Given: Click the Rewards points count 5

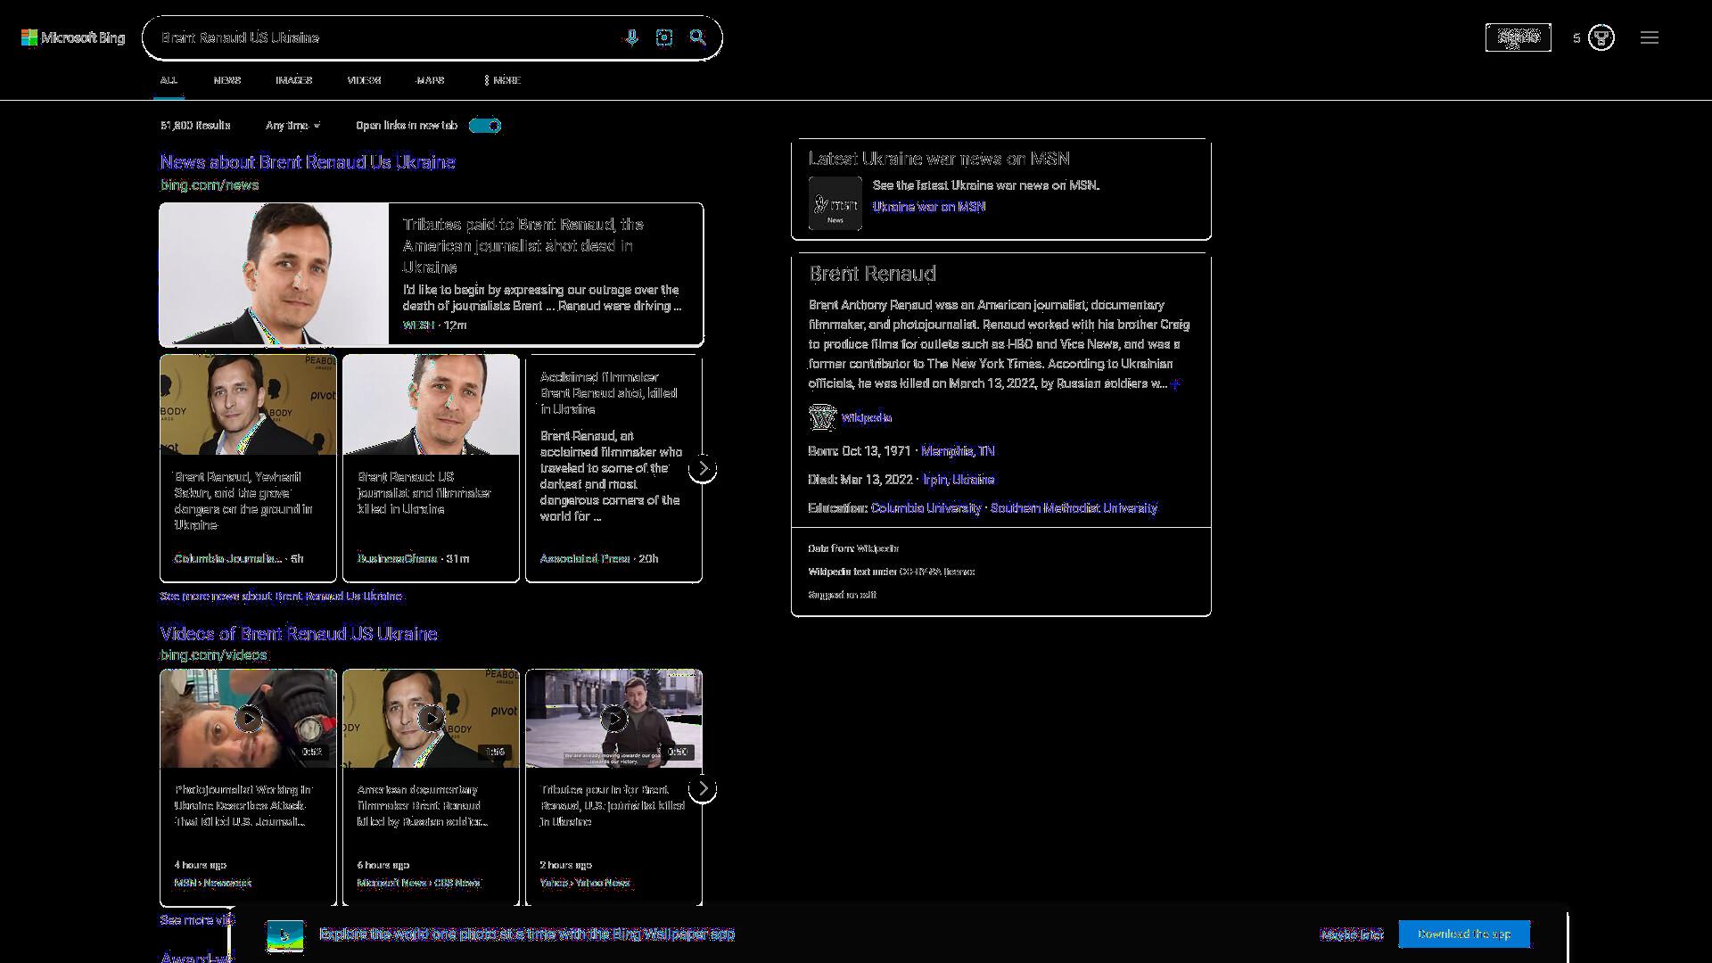Looking at the screenshot, I should pyautogui.click(x=1576, y=37).
